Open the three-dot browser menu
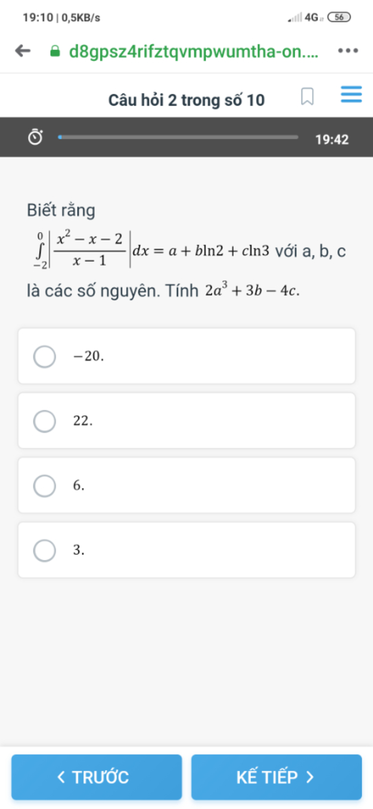373x809 pixels. coord(348,51)
